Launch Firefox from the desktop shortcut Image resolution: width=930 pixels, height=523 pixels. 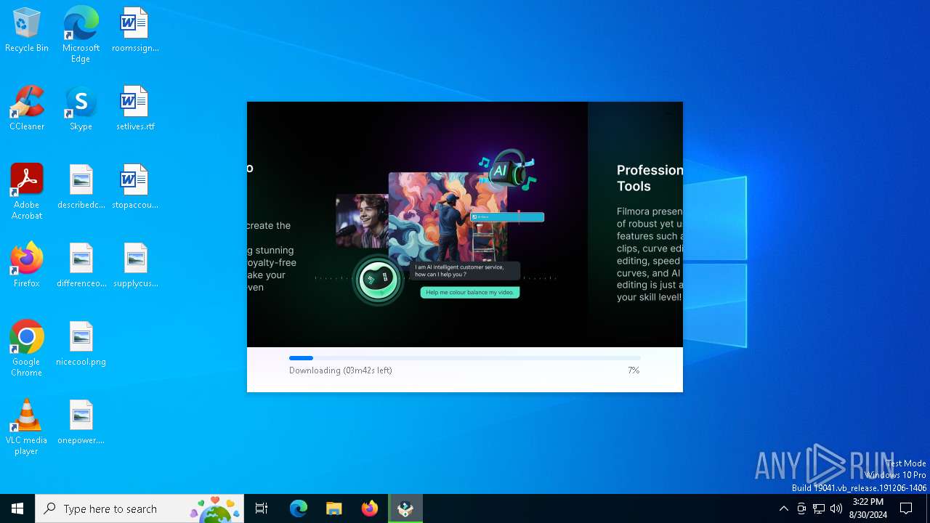click(x=27, y=266)
